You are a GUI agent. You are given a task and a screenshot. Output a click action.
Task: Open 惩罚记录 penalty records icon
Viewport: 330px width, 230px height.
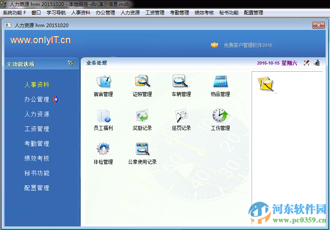coord(181,116)
